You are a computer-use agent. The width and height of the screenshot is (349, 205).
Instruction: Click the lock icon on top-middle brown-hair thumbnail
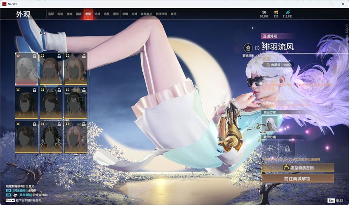[59, 56]
